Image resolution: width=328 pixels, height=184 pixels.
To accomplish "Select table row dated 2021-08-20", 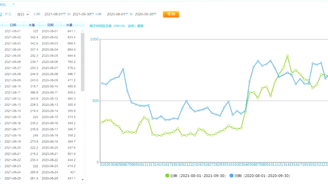I will pyautogui.click(x=40, y=148).
